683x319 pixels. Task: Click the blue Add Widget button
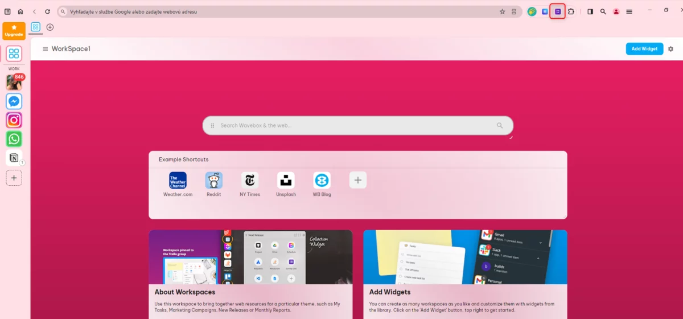click(x=644, y=49)
